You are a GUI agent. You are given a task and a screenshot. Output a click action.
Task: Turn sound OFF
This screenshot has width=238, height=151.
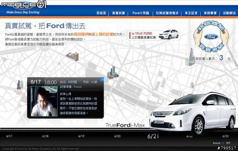[228, 143]
